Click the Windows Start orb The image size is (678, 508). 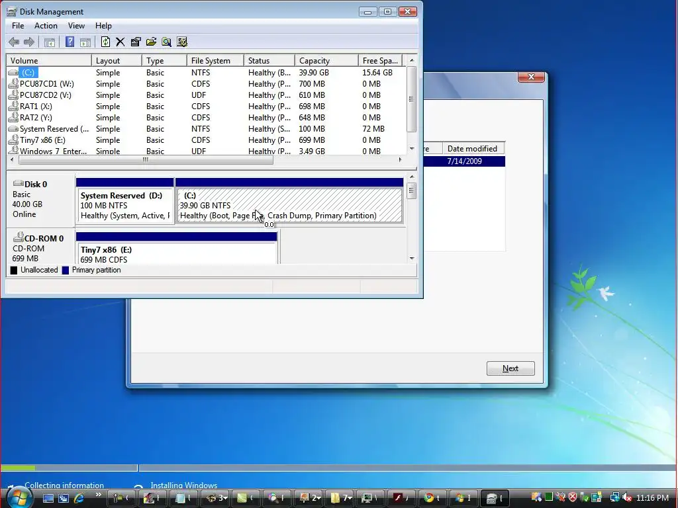(x=19, y=497)
